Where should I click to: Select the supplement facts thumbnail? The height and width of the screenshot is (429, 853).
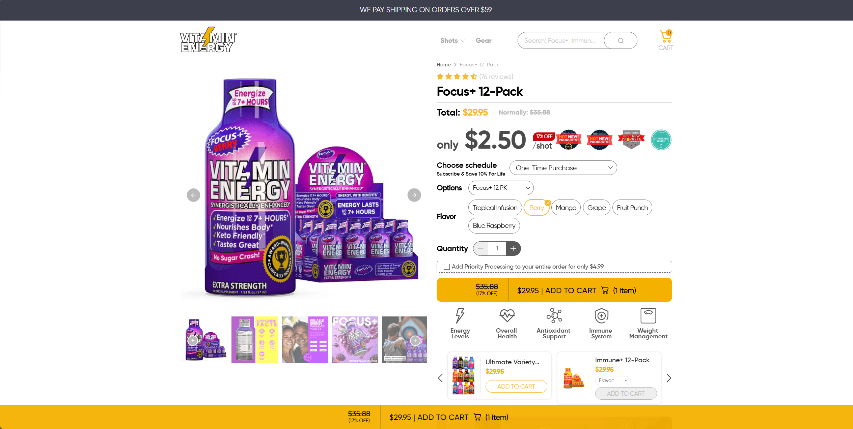point(255,340)
